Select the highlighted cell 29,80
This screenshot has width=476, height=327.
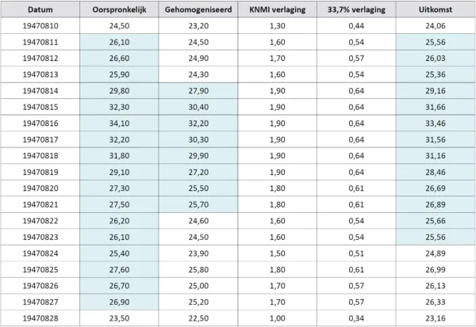coord(118,91)
